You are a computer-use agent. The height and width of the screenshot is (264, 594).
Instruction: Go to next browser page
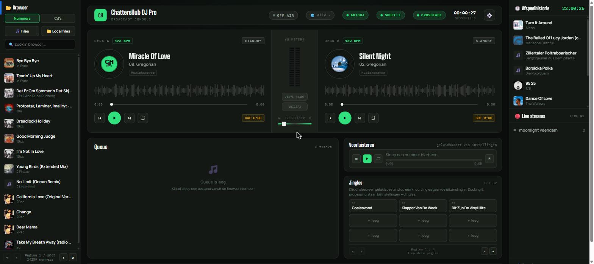click(63, 258)
